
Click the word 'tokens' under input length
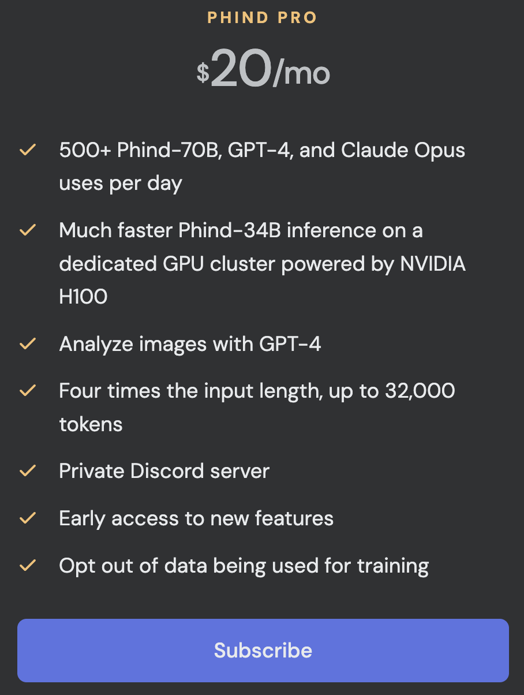point(91,424)
